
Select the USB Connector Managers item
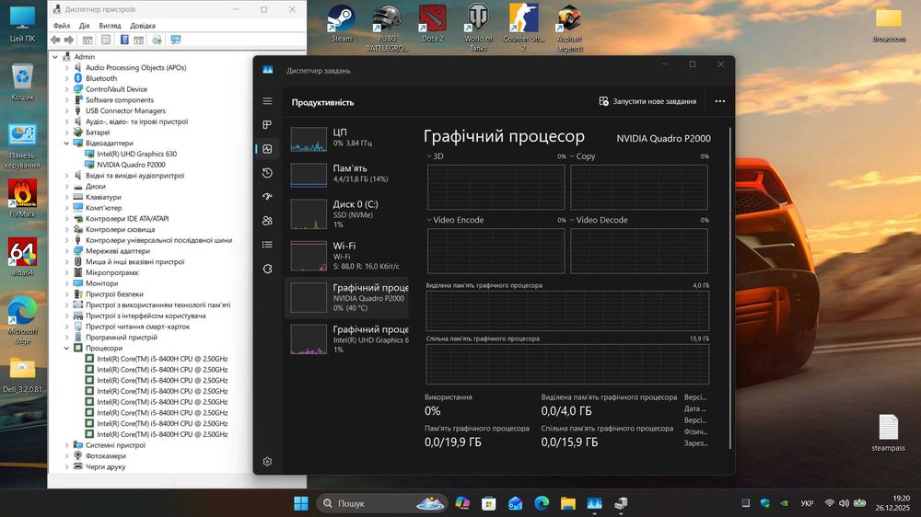(125, 111)
